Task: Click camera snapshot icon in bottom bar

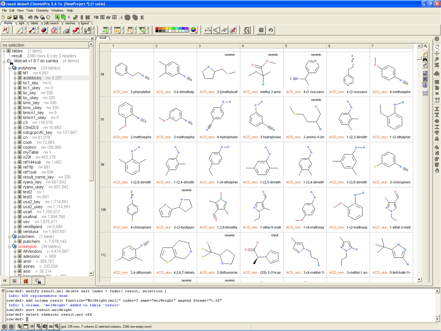Action: (x=45, y=326)
